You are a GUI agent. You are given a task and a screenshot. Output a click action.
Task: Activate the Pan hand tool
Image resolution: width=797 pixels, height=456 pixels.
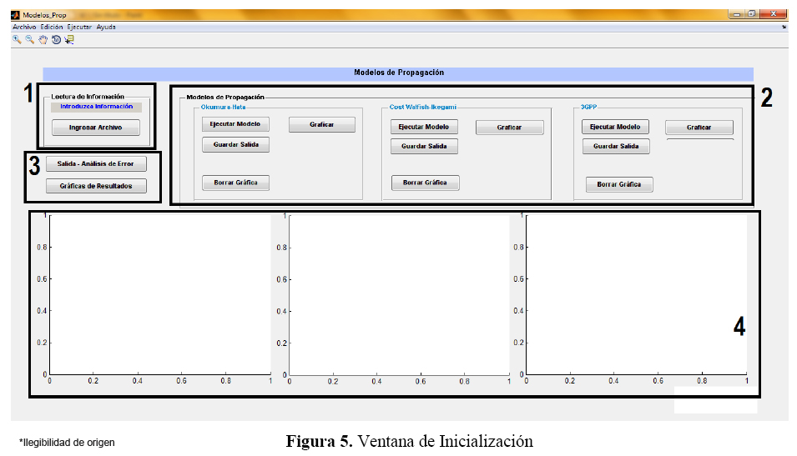(x=43, y=39)
